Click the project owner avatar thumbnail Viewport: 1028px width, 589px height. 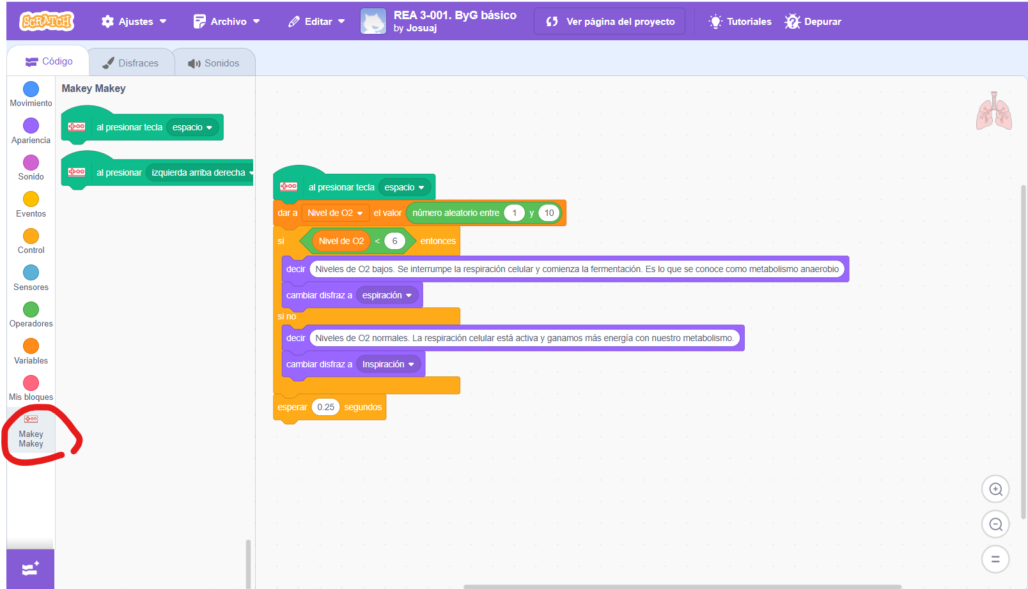(x=373, y=21)
